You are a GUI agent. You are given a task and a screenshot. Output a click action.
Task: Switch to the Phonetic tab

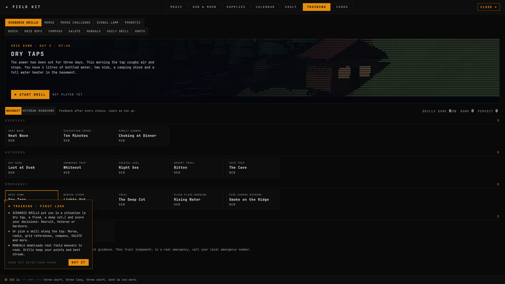[x=133, y=23]
